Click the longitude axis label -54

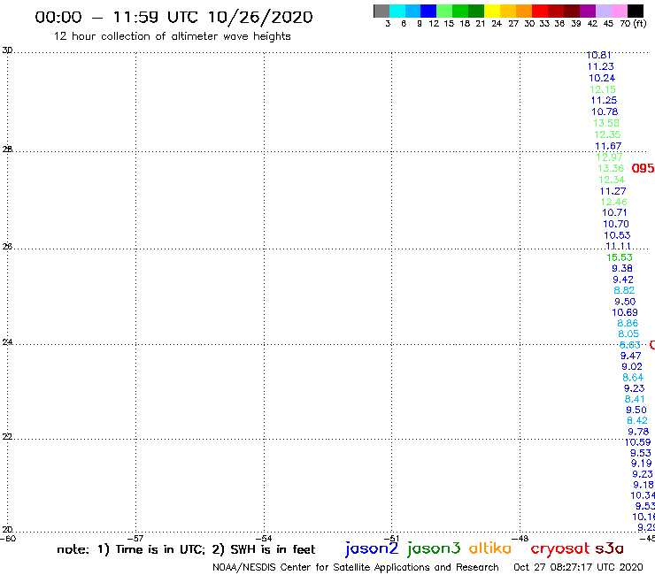pyautogui.click(x=264, y=538)
